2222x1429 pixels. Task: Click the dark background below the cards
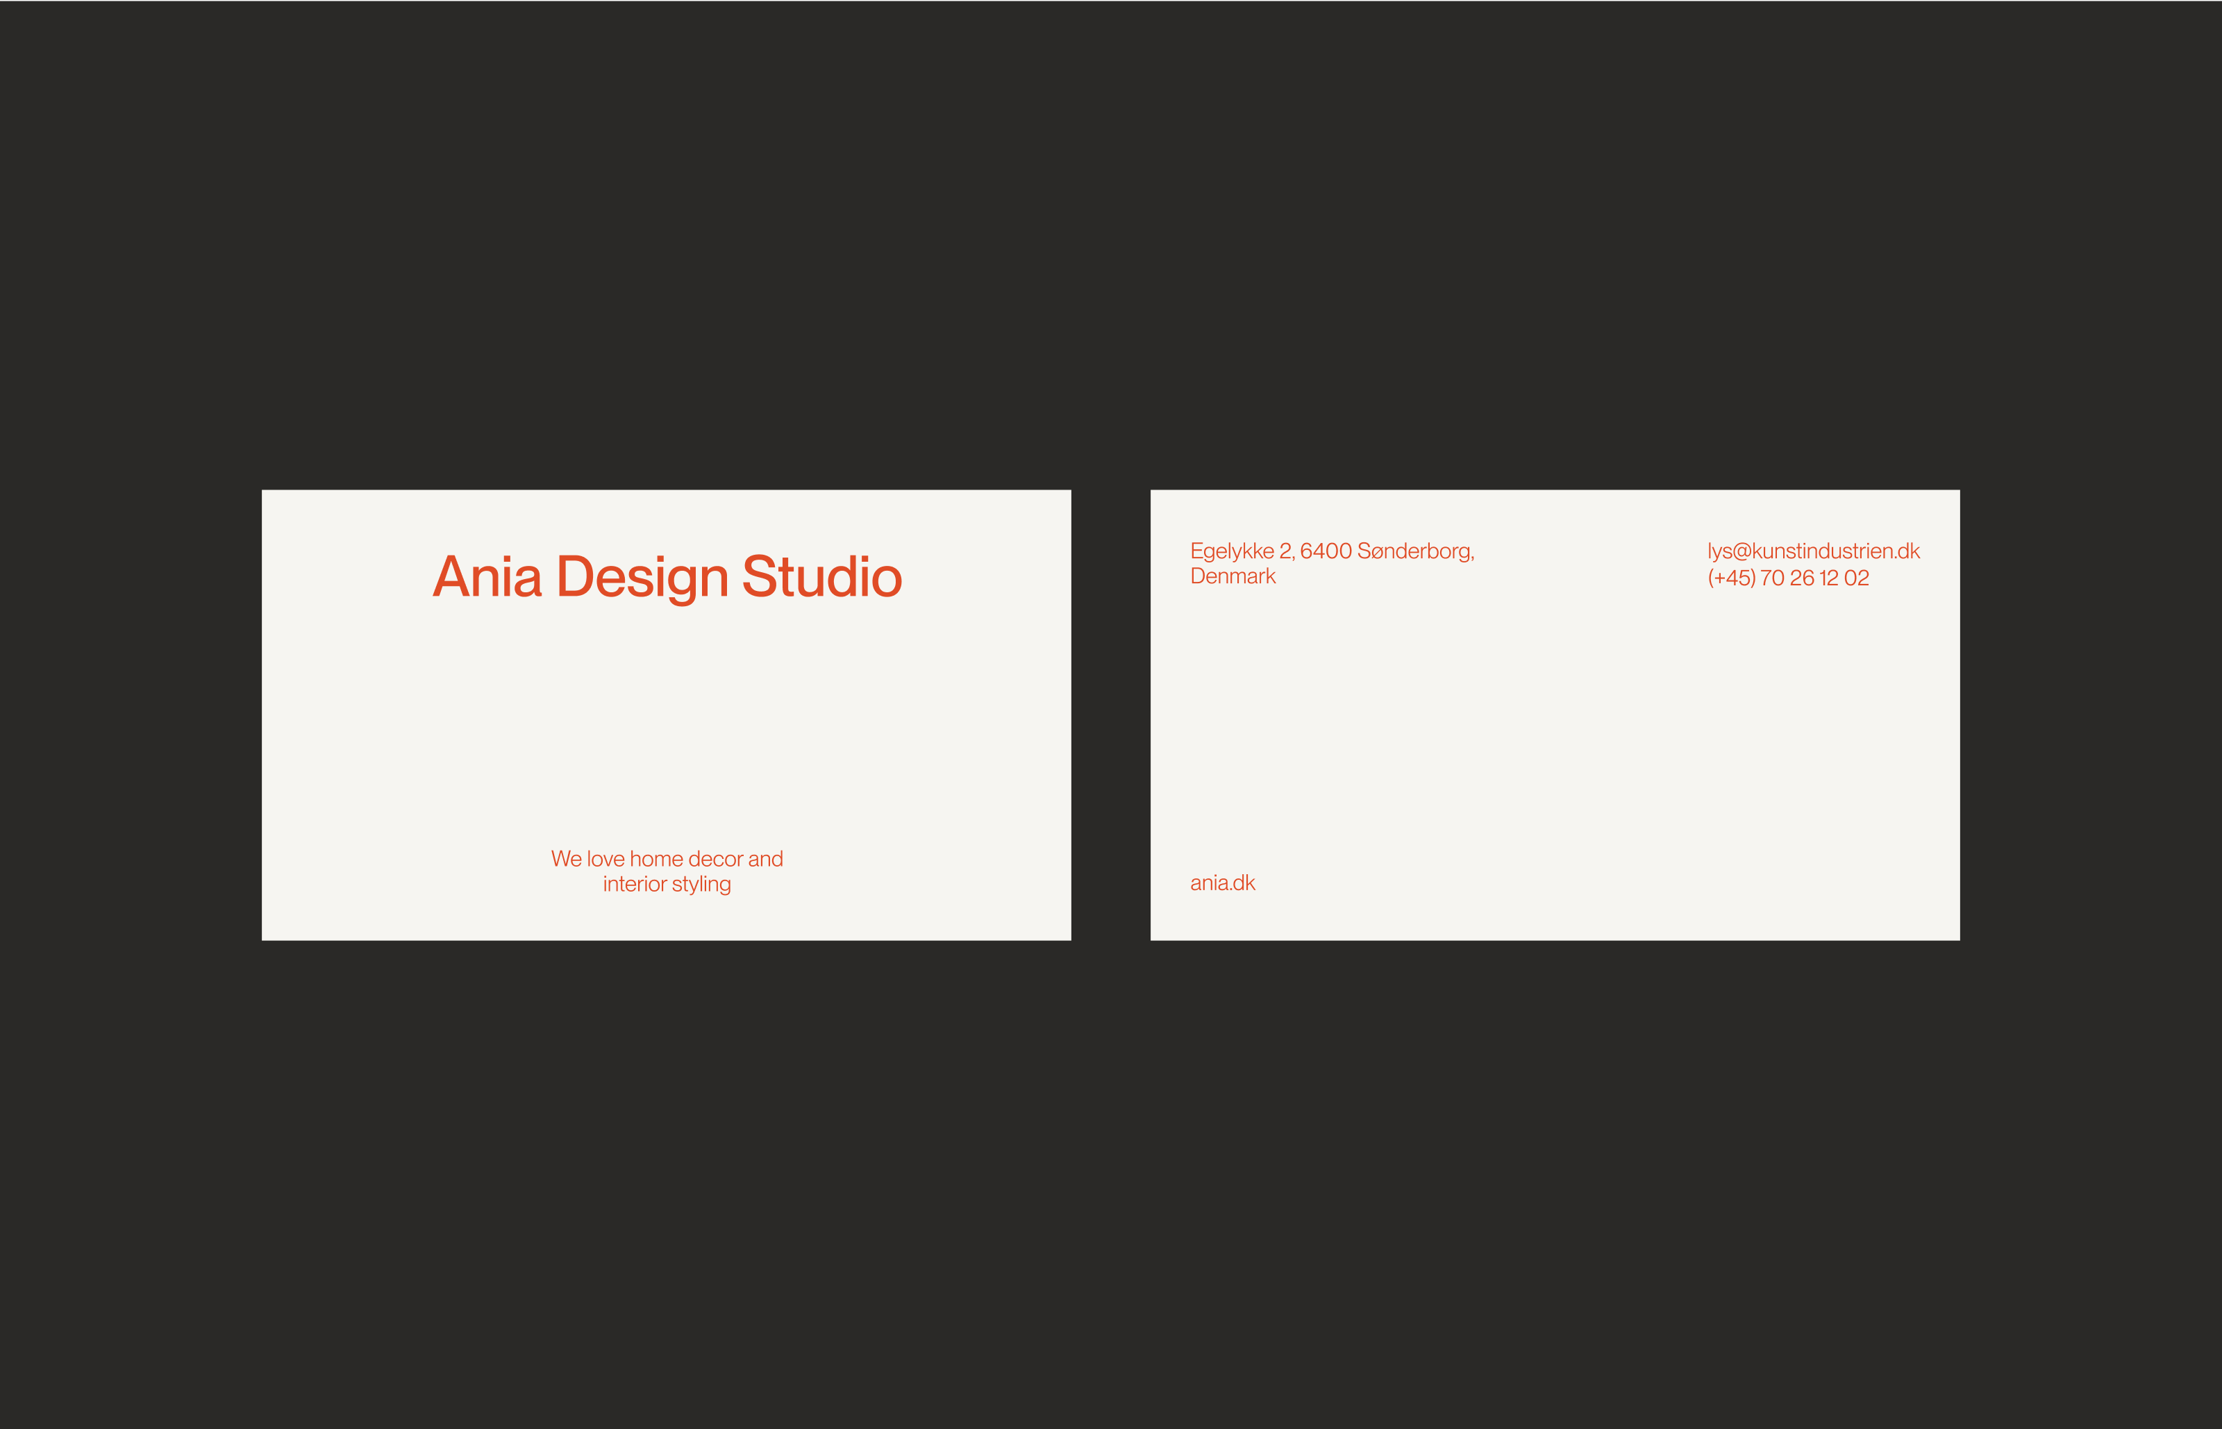[1110, 1188]
